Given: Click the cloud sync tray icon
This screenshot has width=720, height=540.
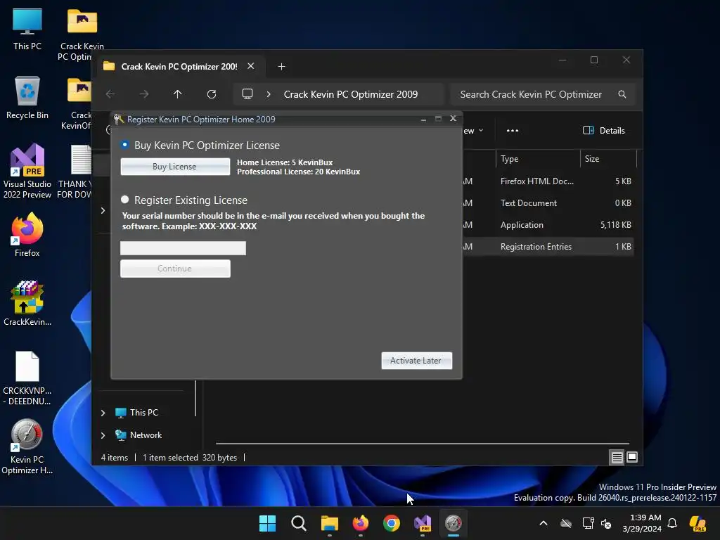Looking at the screenshot, I should click(566, 523).
